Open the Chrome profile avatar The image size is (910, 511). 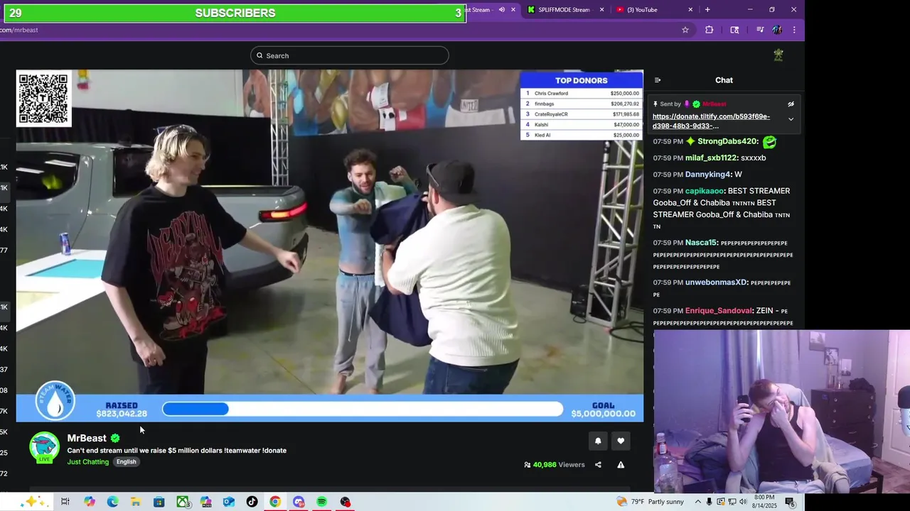pyautogui.click(x=777, y=30)
